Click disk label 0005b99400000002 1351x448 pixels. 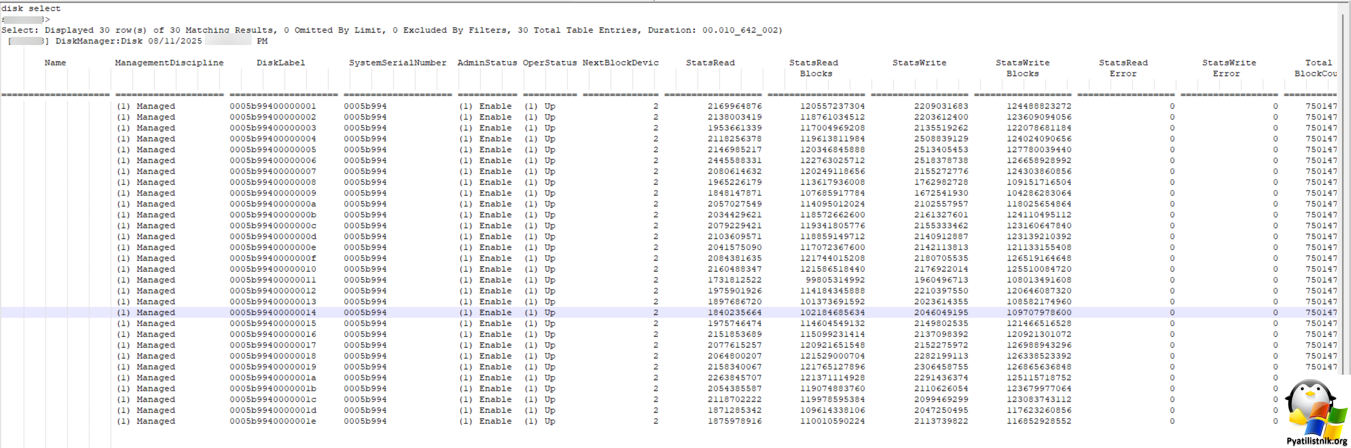[273, 117]
